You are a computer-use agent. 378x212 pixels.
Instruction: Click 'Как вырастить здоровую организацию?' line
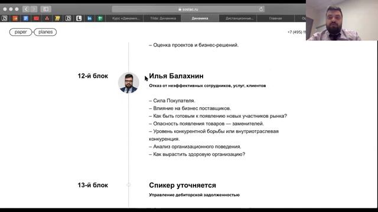click(x=197, y=154)
